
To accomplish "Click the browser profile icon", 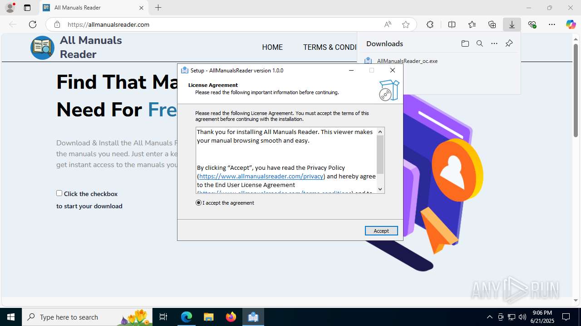I will coord(10,8).
